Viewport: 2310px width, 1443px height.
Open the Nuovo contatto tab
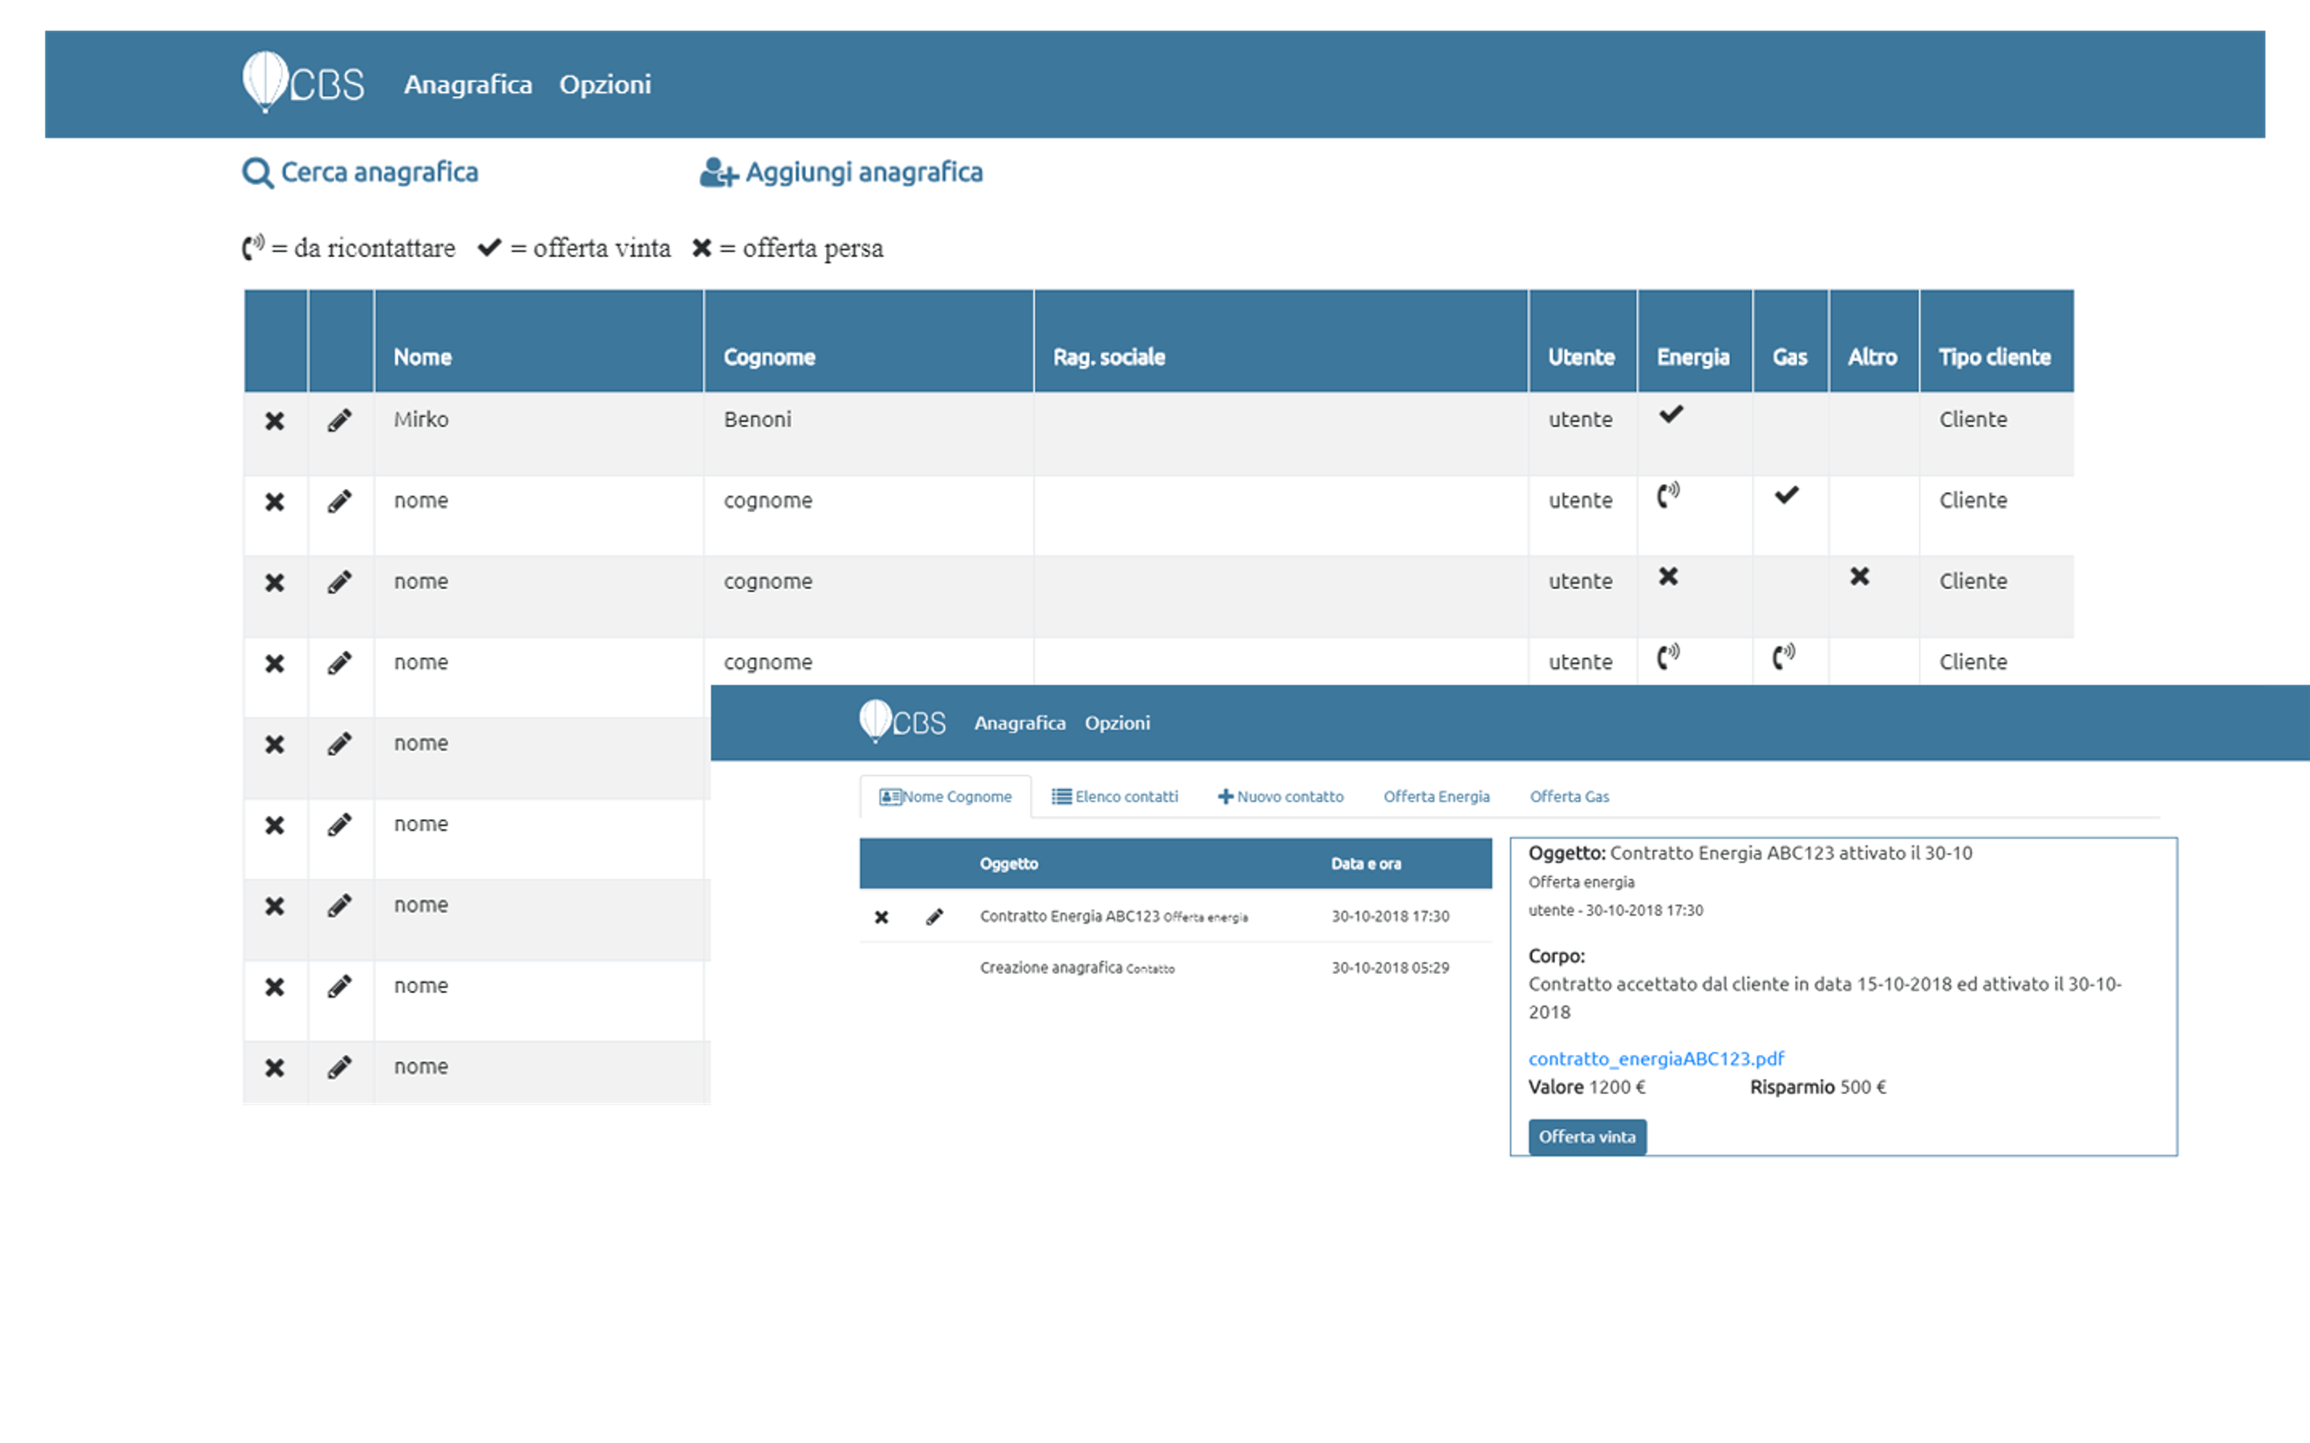pyautogui.click(x=1280, y=797)
